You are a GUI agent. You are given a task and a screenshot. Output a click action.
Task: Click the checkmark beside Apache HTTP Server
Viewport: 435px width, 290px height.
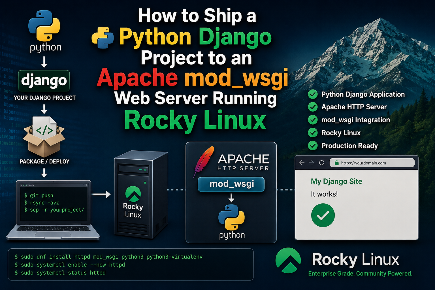tap(313, 107)
